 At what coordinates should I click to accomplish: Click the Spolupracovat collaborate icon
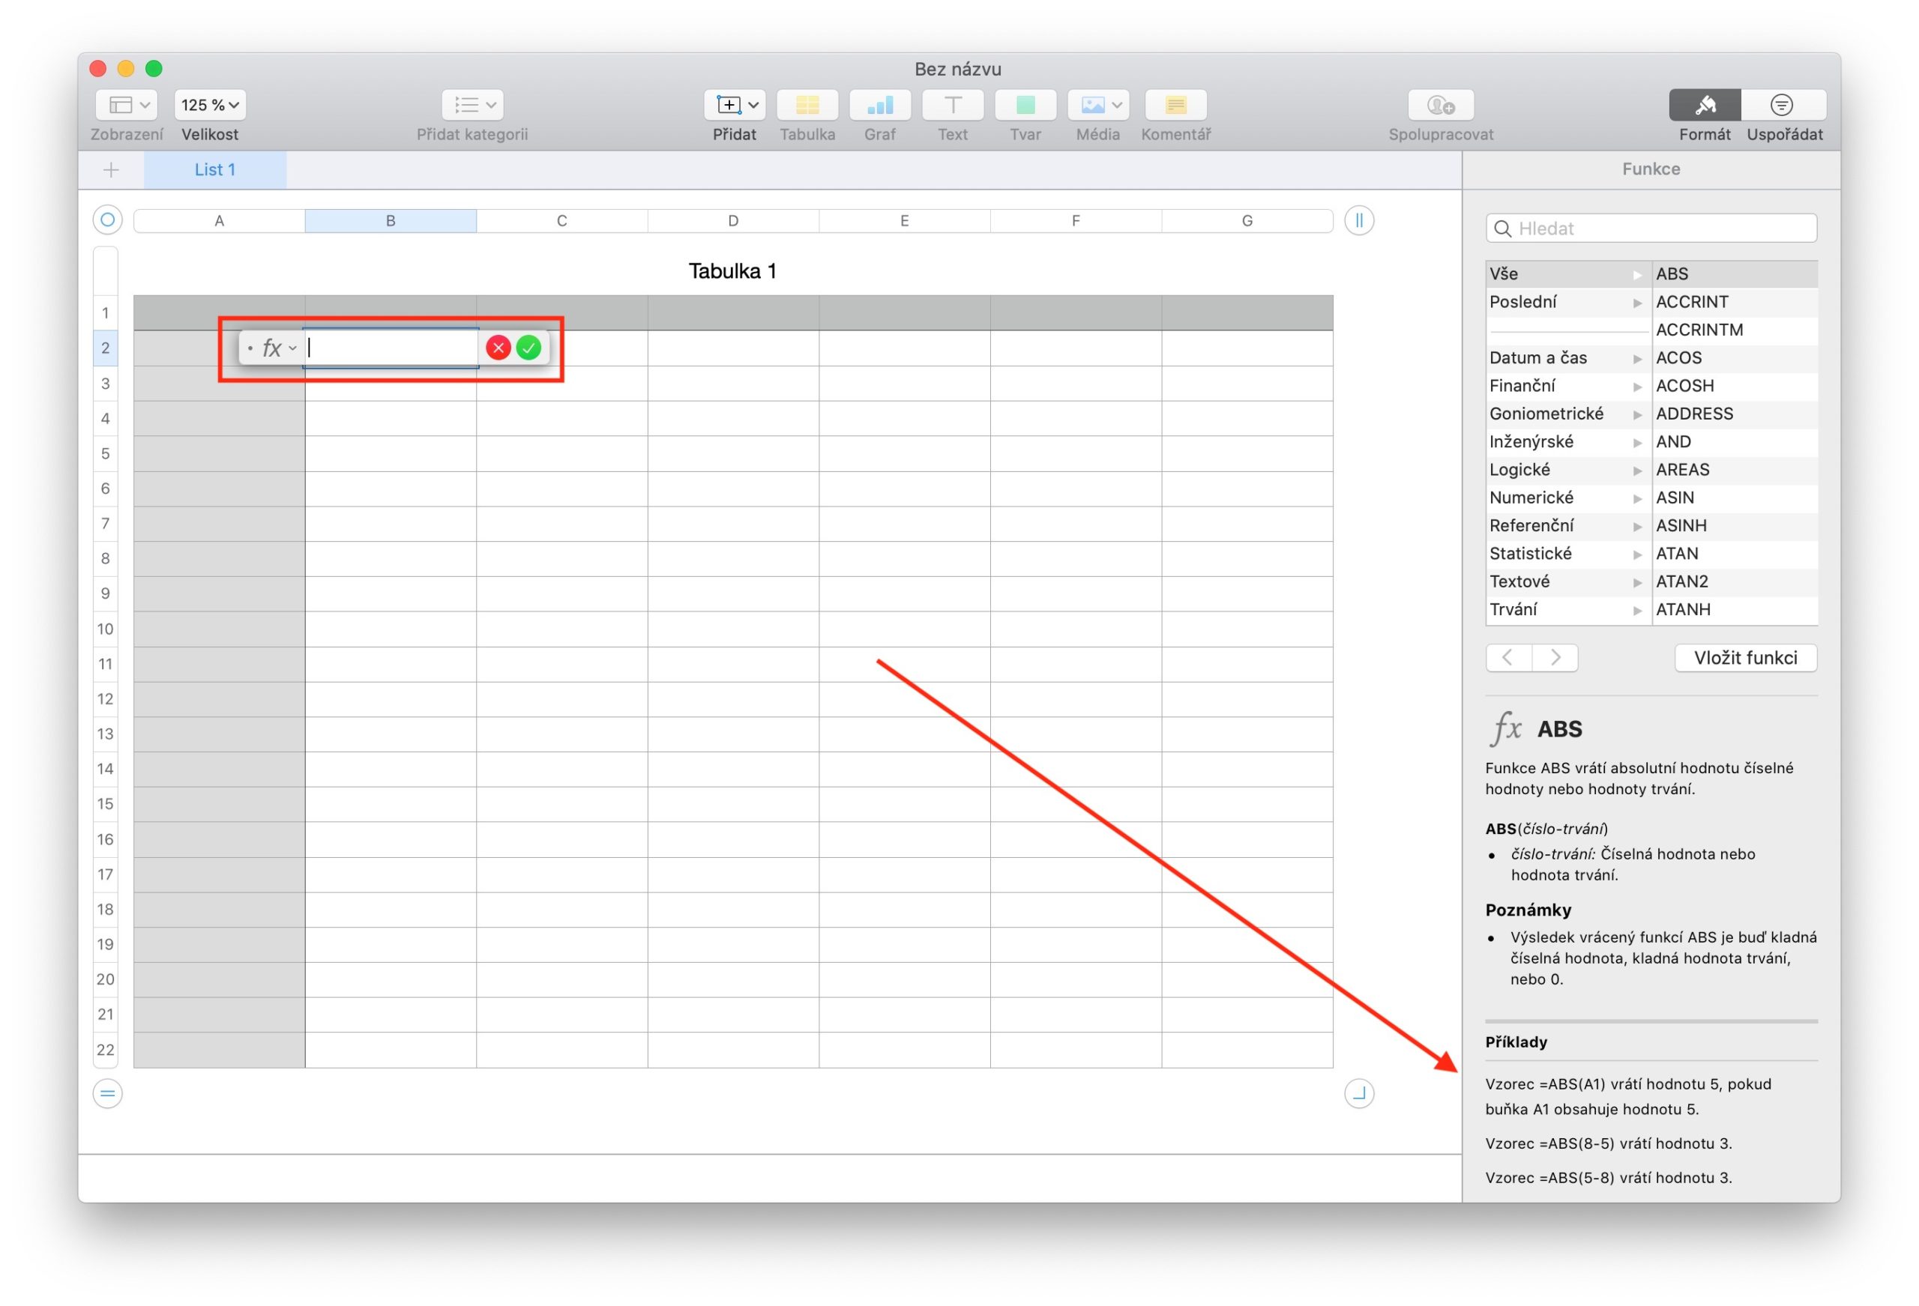pyautogui.click(x=1441, y=105)
